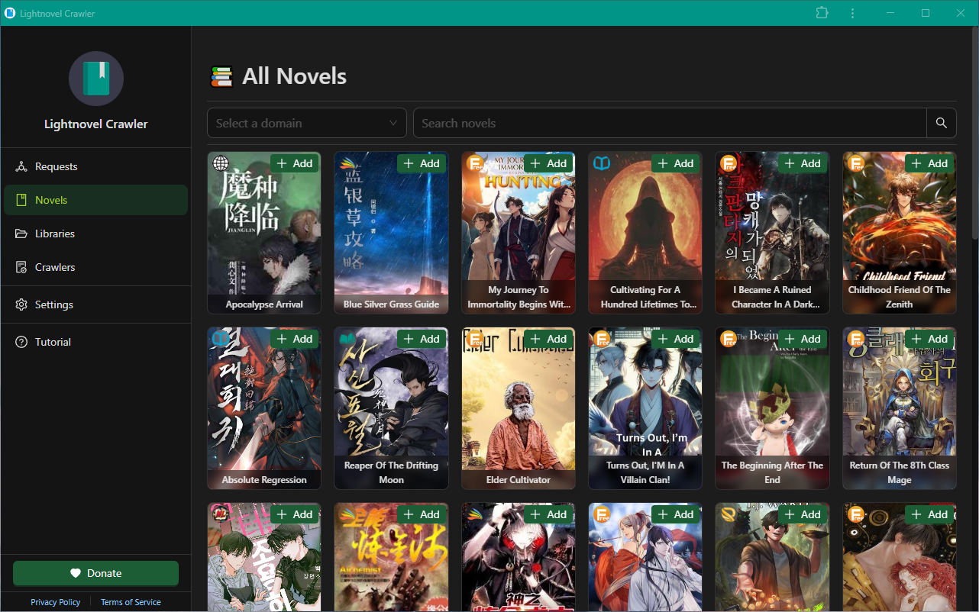This screenshot has width=979, height=612.
Task: Click the book source icon on Cultivating For A Hundred Lifetimes
Action: (602, 163)
